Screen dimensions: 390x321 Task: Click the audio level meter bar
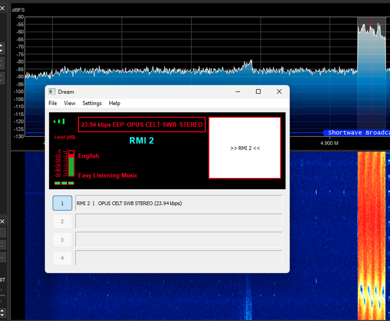(71, 163)
